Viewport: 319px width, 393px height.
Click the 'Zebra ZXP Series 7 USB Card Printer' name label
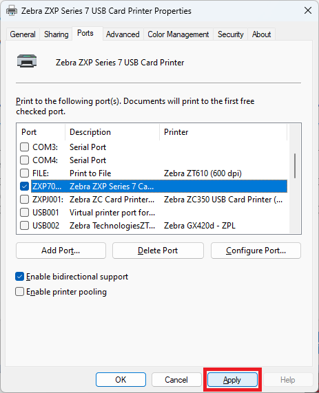(x=120, y=63)
